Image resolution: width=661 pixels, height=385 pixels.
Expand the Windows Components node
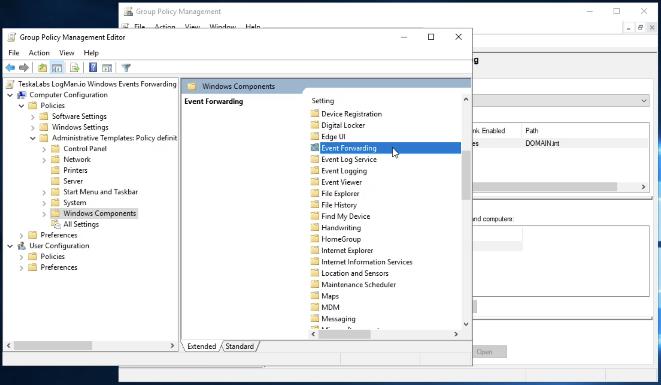click(44, 214)
